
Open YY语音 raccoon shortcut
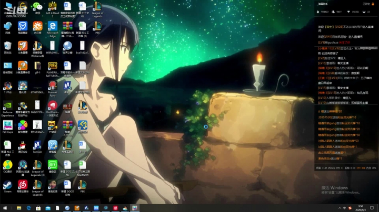[53, 127]
